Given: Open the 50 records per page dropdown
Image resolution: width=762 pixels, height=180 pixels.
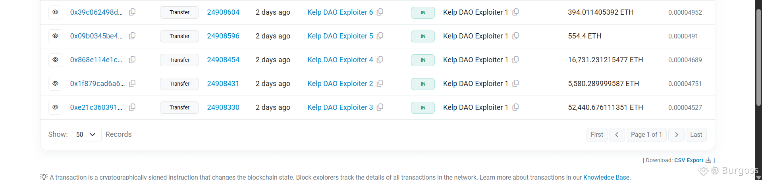Looking at the screenshot, I should [x=87, y=134].
